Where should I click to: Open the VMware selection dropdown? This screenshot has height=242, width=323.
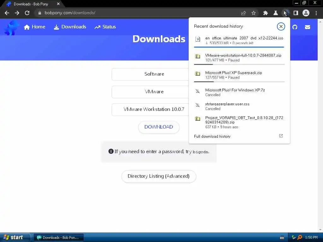[150, 92]
